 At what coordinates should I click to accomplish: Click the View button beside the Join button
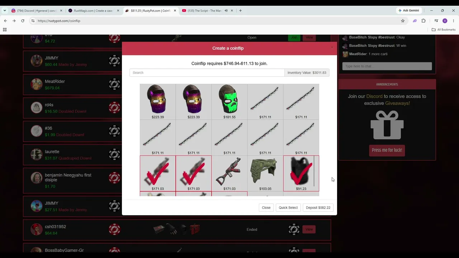(309, 37)
